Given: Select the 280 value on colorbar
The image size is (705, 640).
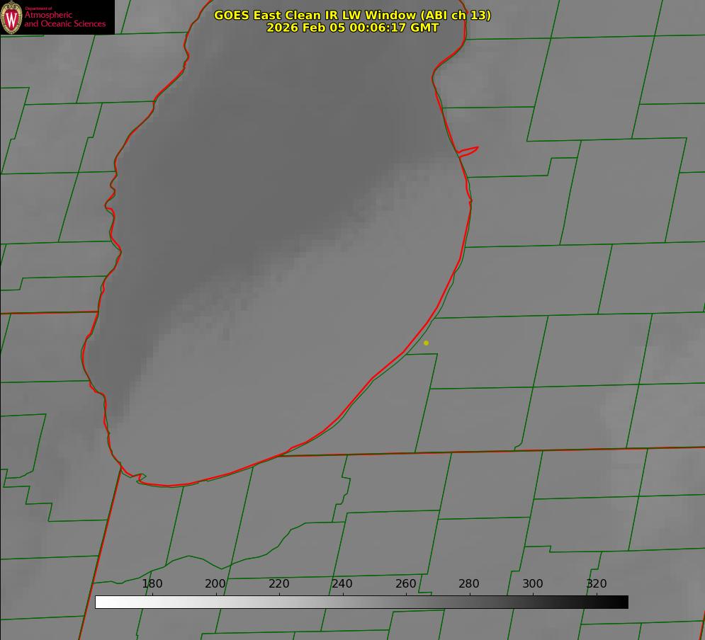Looking at the screenshot, I should [x=469, y=584].
